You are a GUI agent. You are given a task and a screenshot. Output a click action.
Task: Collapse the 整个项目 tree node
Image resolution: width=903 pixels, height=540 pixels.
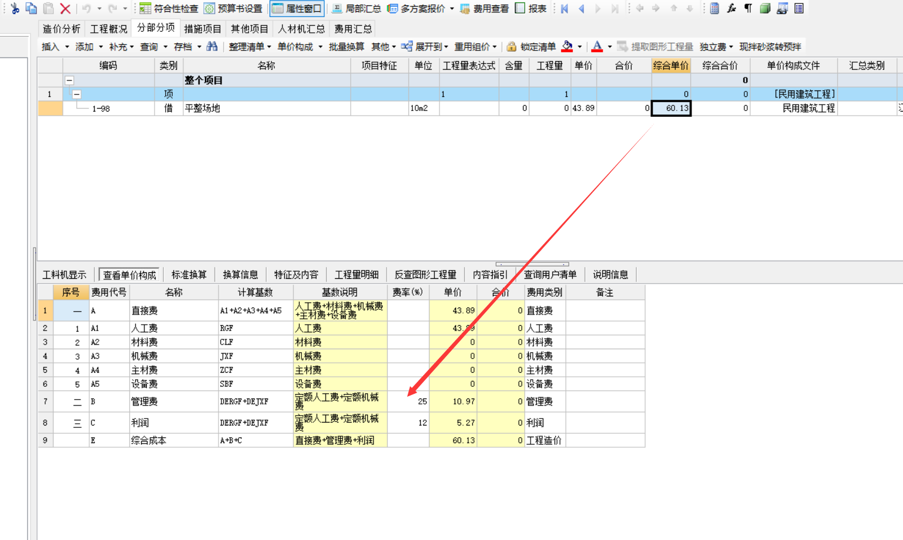click(69, 80)
